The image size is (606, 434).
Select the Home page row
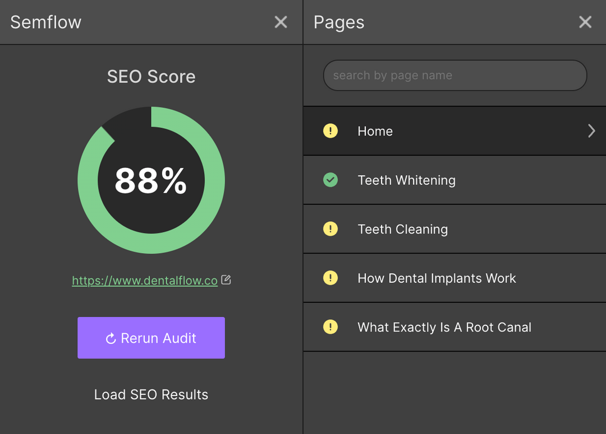449,130
